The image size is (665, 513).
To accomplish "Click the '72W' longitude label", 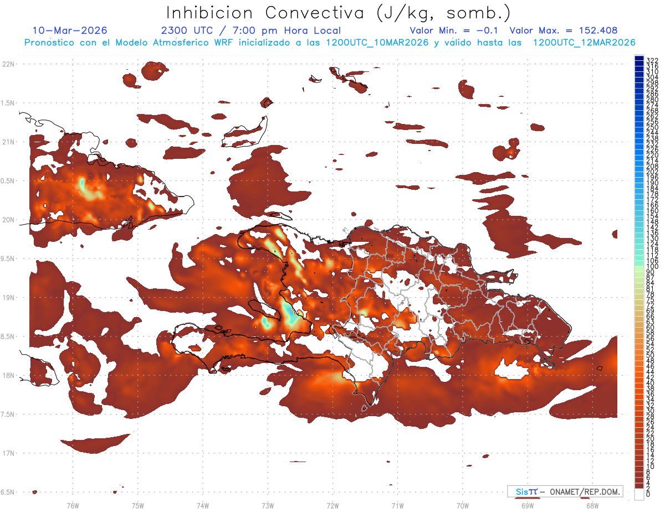I will pyautogui.click(x=332, y=505).
